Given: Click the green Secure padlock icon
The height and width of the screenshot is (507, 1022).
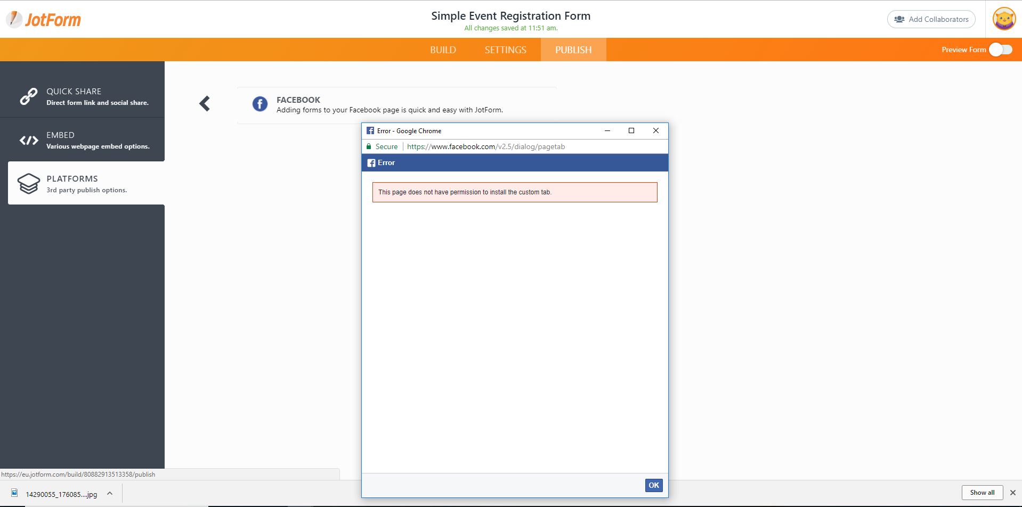Looking at the screenshot, I should (368, 146).
